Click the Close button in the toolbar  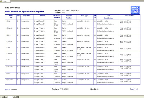5,1
